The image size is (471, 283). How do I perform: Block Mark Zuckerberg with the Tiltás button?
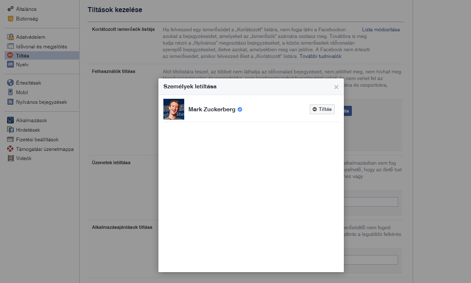(322, 109)
